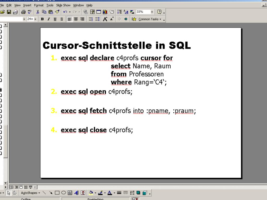
Task: Click the slide title Cursor-Schnittstelle in SQL
Action: tap(117, 45)
